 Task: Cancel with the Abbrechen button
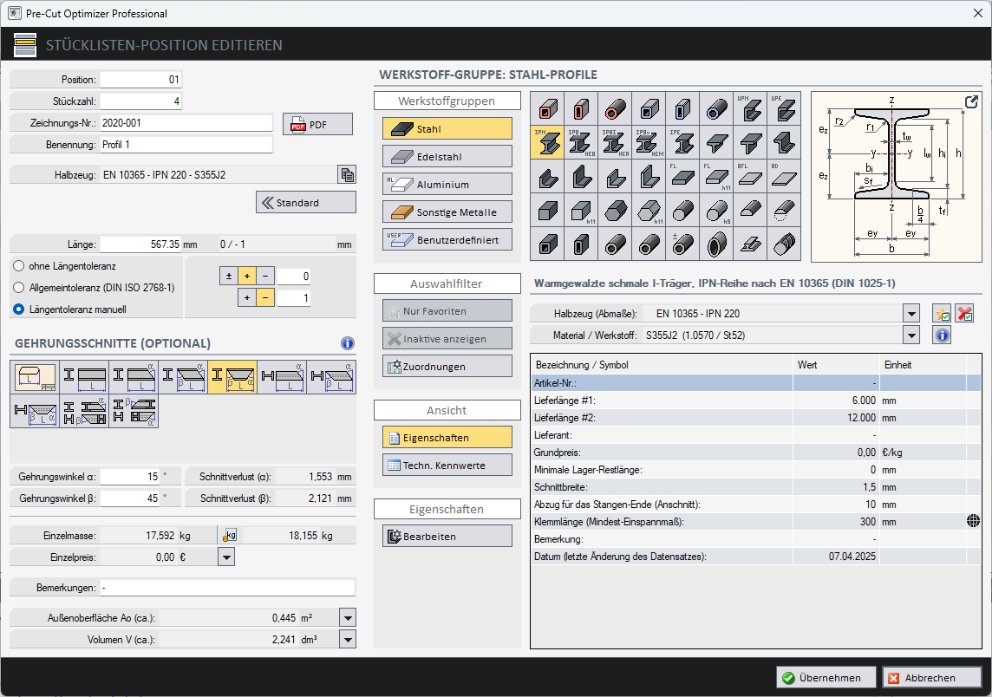point(932,677)
